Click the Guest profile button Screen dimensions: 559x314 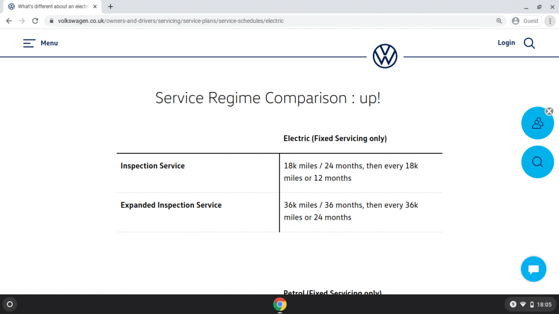point(526,21)
